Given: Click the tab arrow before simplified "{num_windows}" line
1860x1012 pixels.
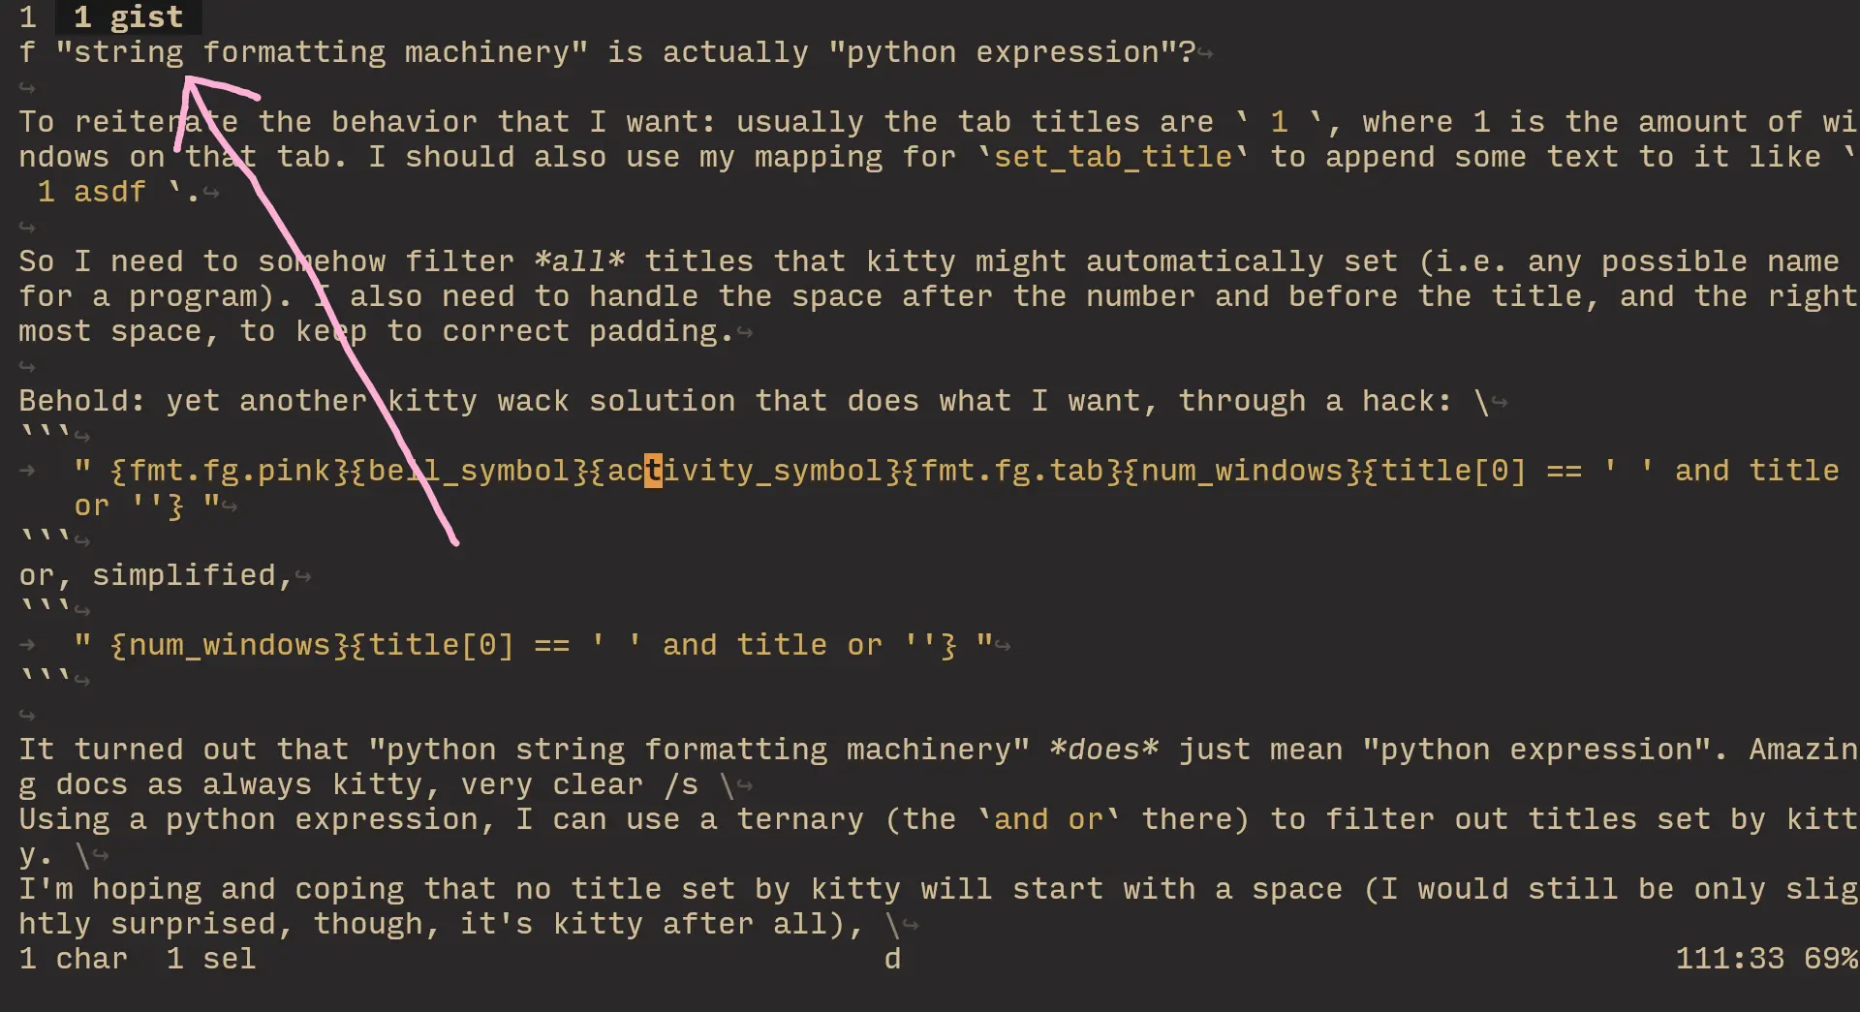Looking at the screenshot, I should [28, 645].
